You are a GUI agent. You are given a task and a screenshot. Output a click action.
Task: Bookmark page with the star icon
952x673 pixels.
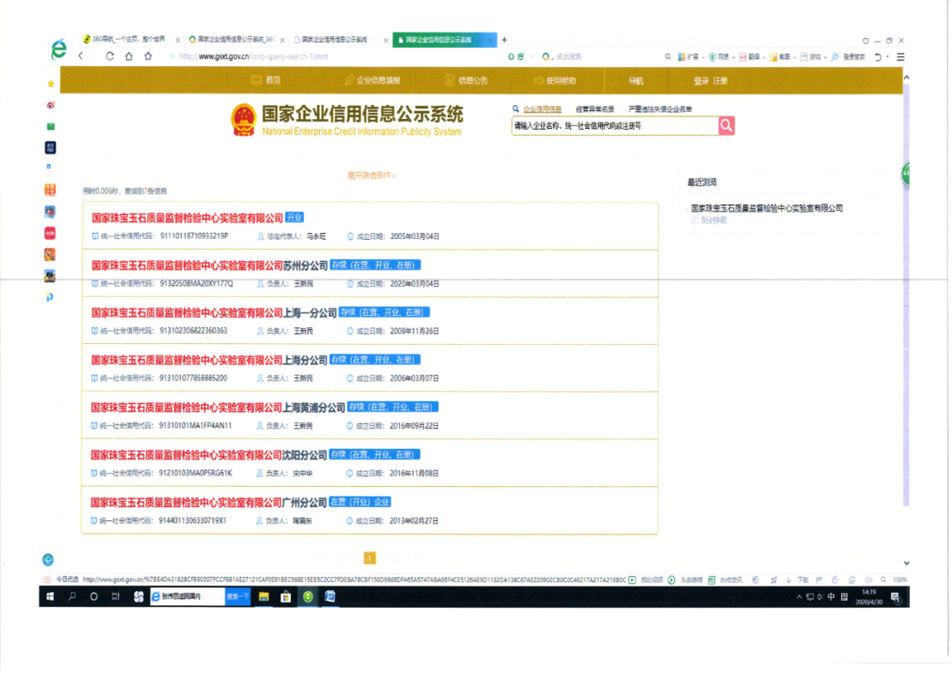click(148, 56)
